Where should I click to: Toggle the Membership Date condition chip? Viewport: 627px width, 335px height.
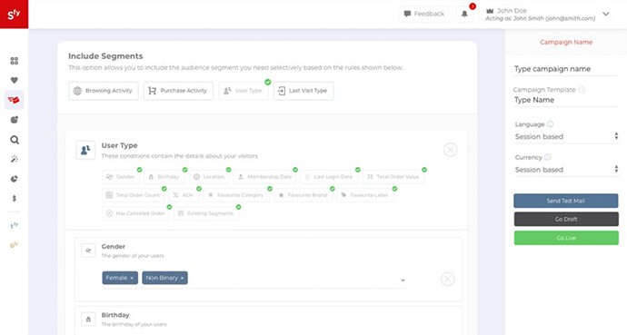pyautogui.click(x=264, y=176)
